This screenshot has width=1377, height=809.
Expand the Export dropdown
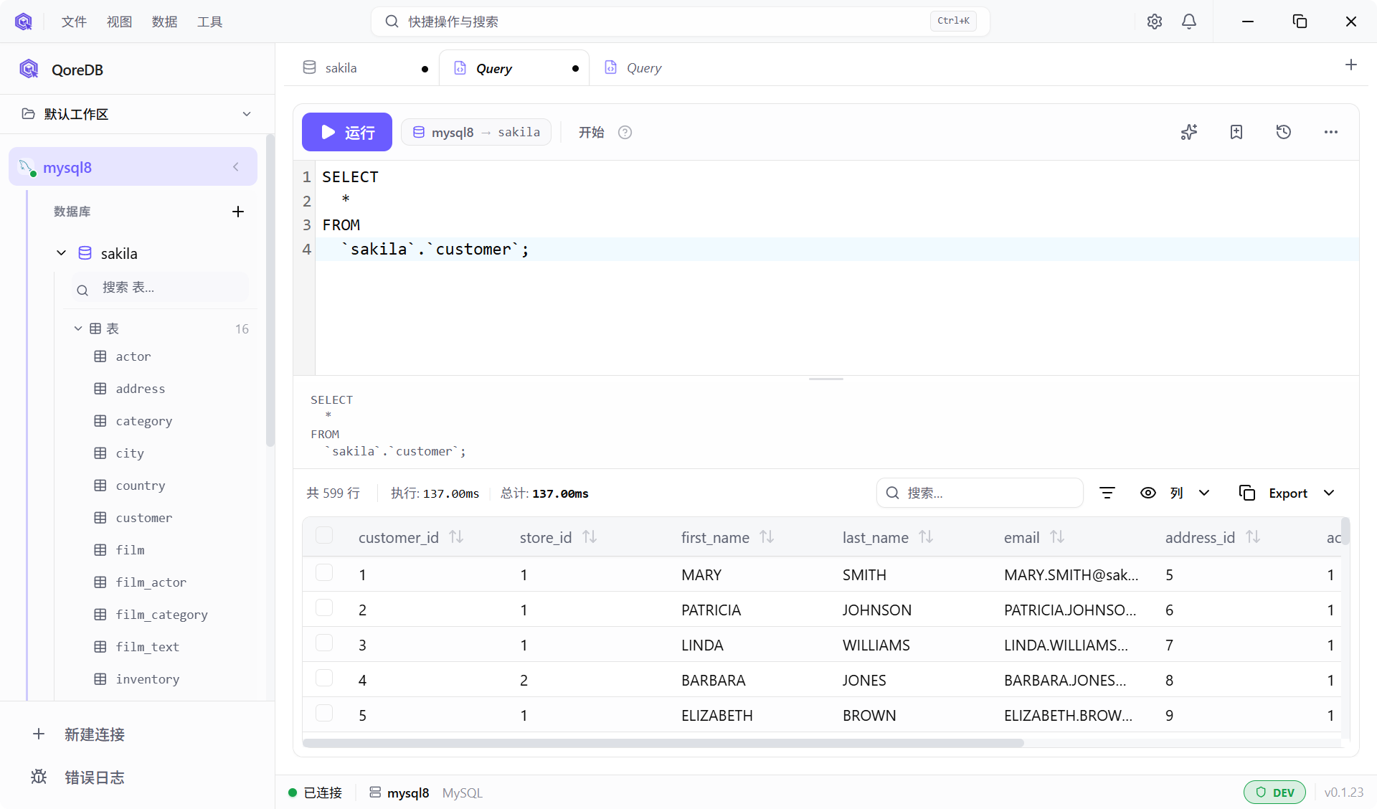point(1329,493)
